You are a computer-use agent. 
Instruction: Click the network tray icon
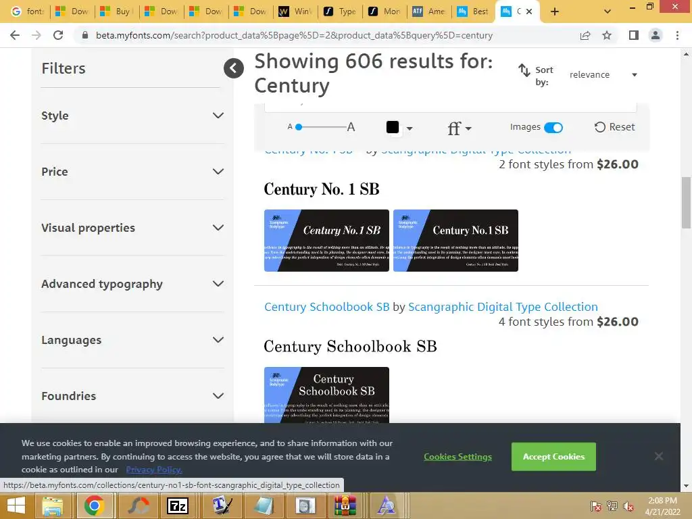[x=612, y=506]
